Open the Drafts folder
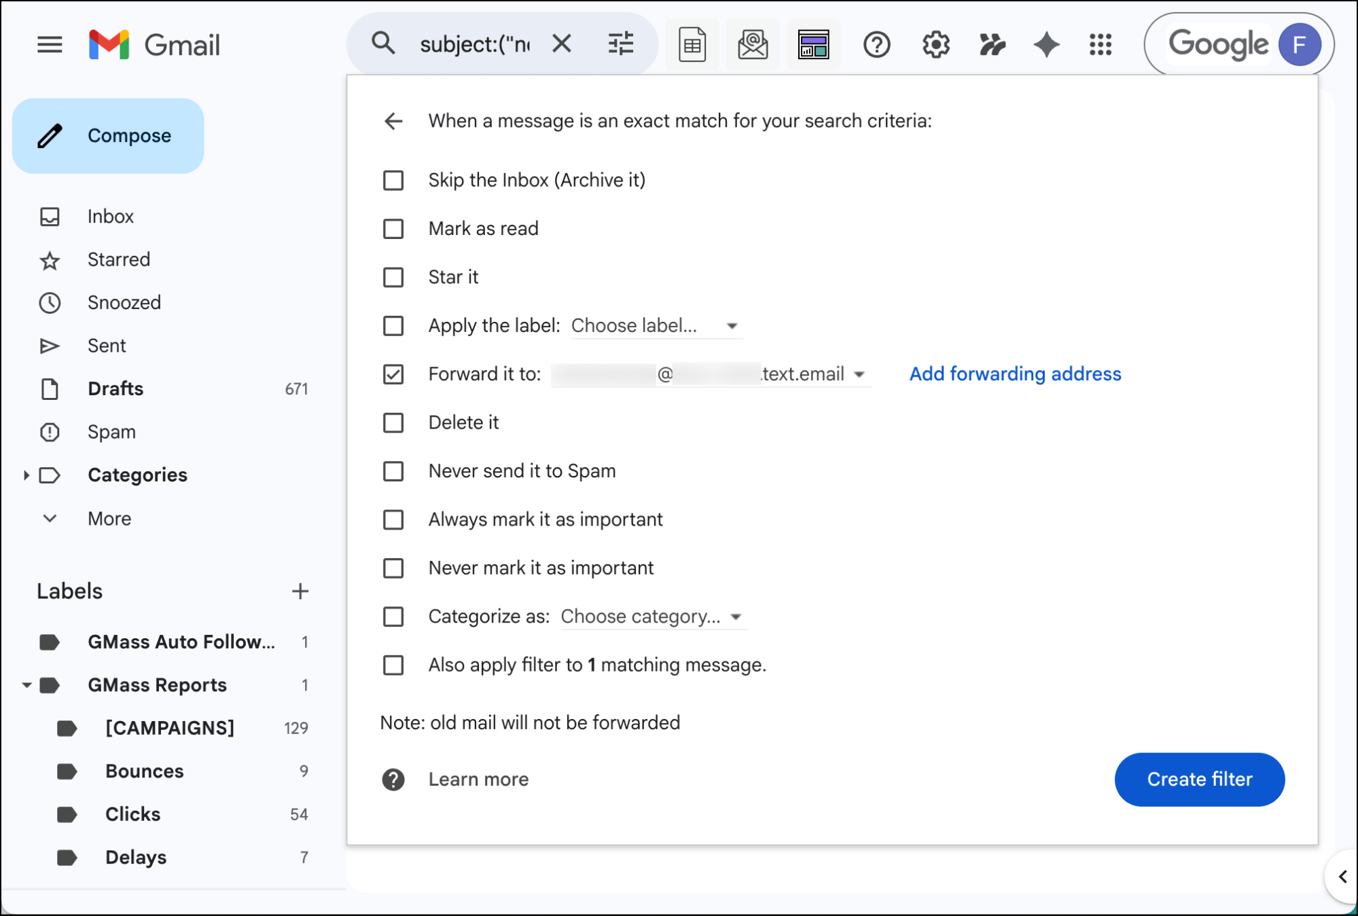This screenshot has width=1358, height=916. click(x=115, y=389)
